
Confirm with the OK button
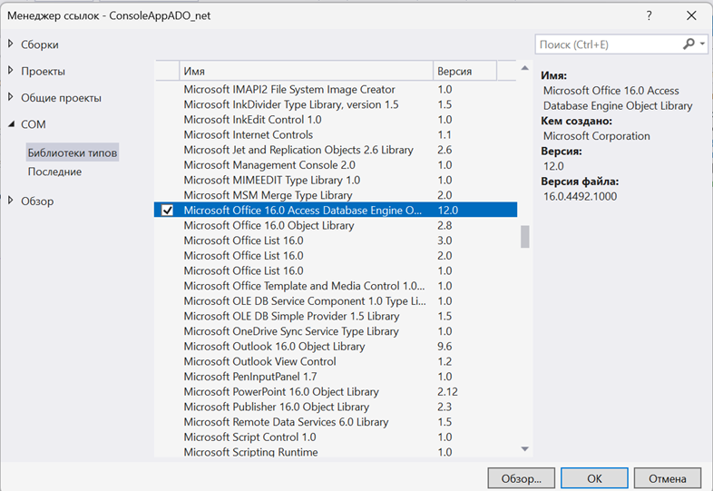pyautogui.click(x=594, y=477)
